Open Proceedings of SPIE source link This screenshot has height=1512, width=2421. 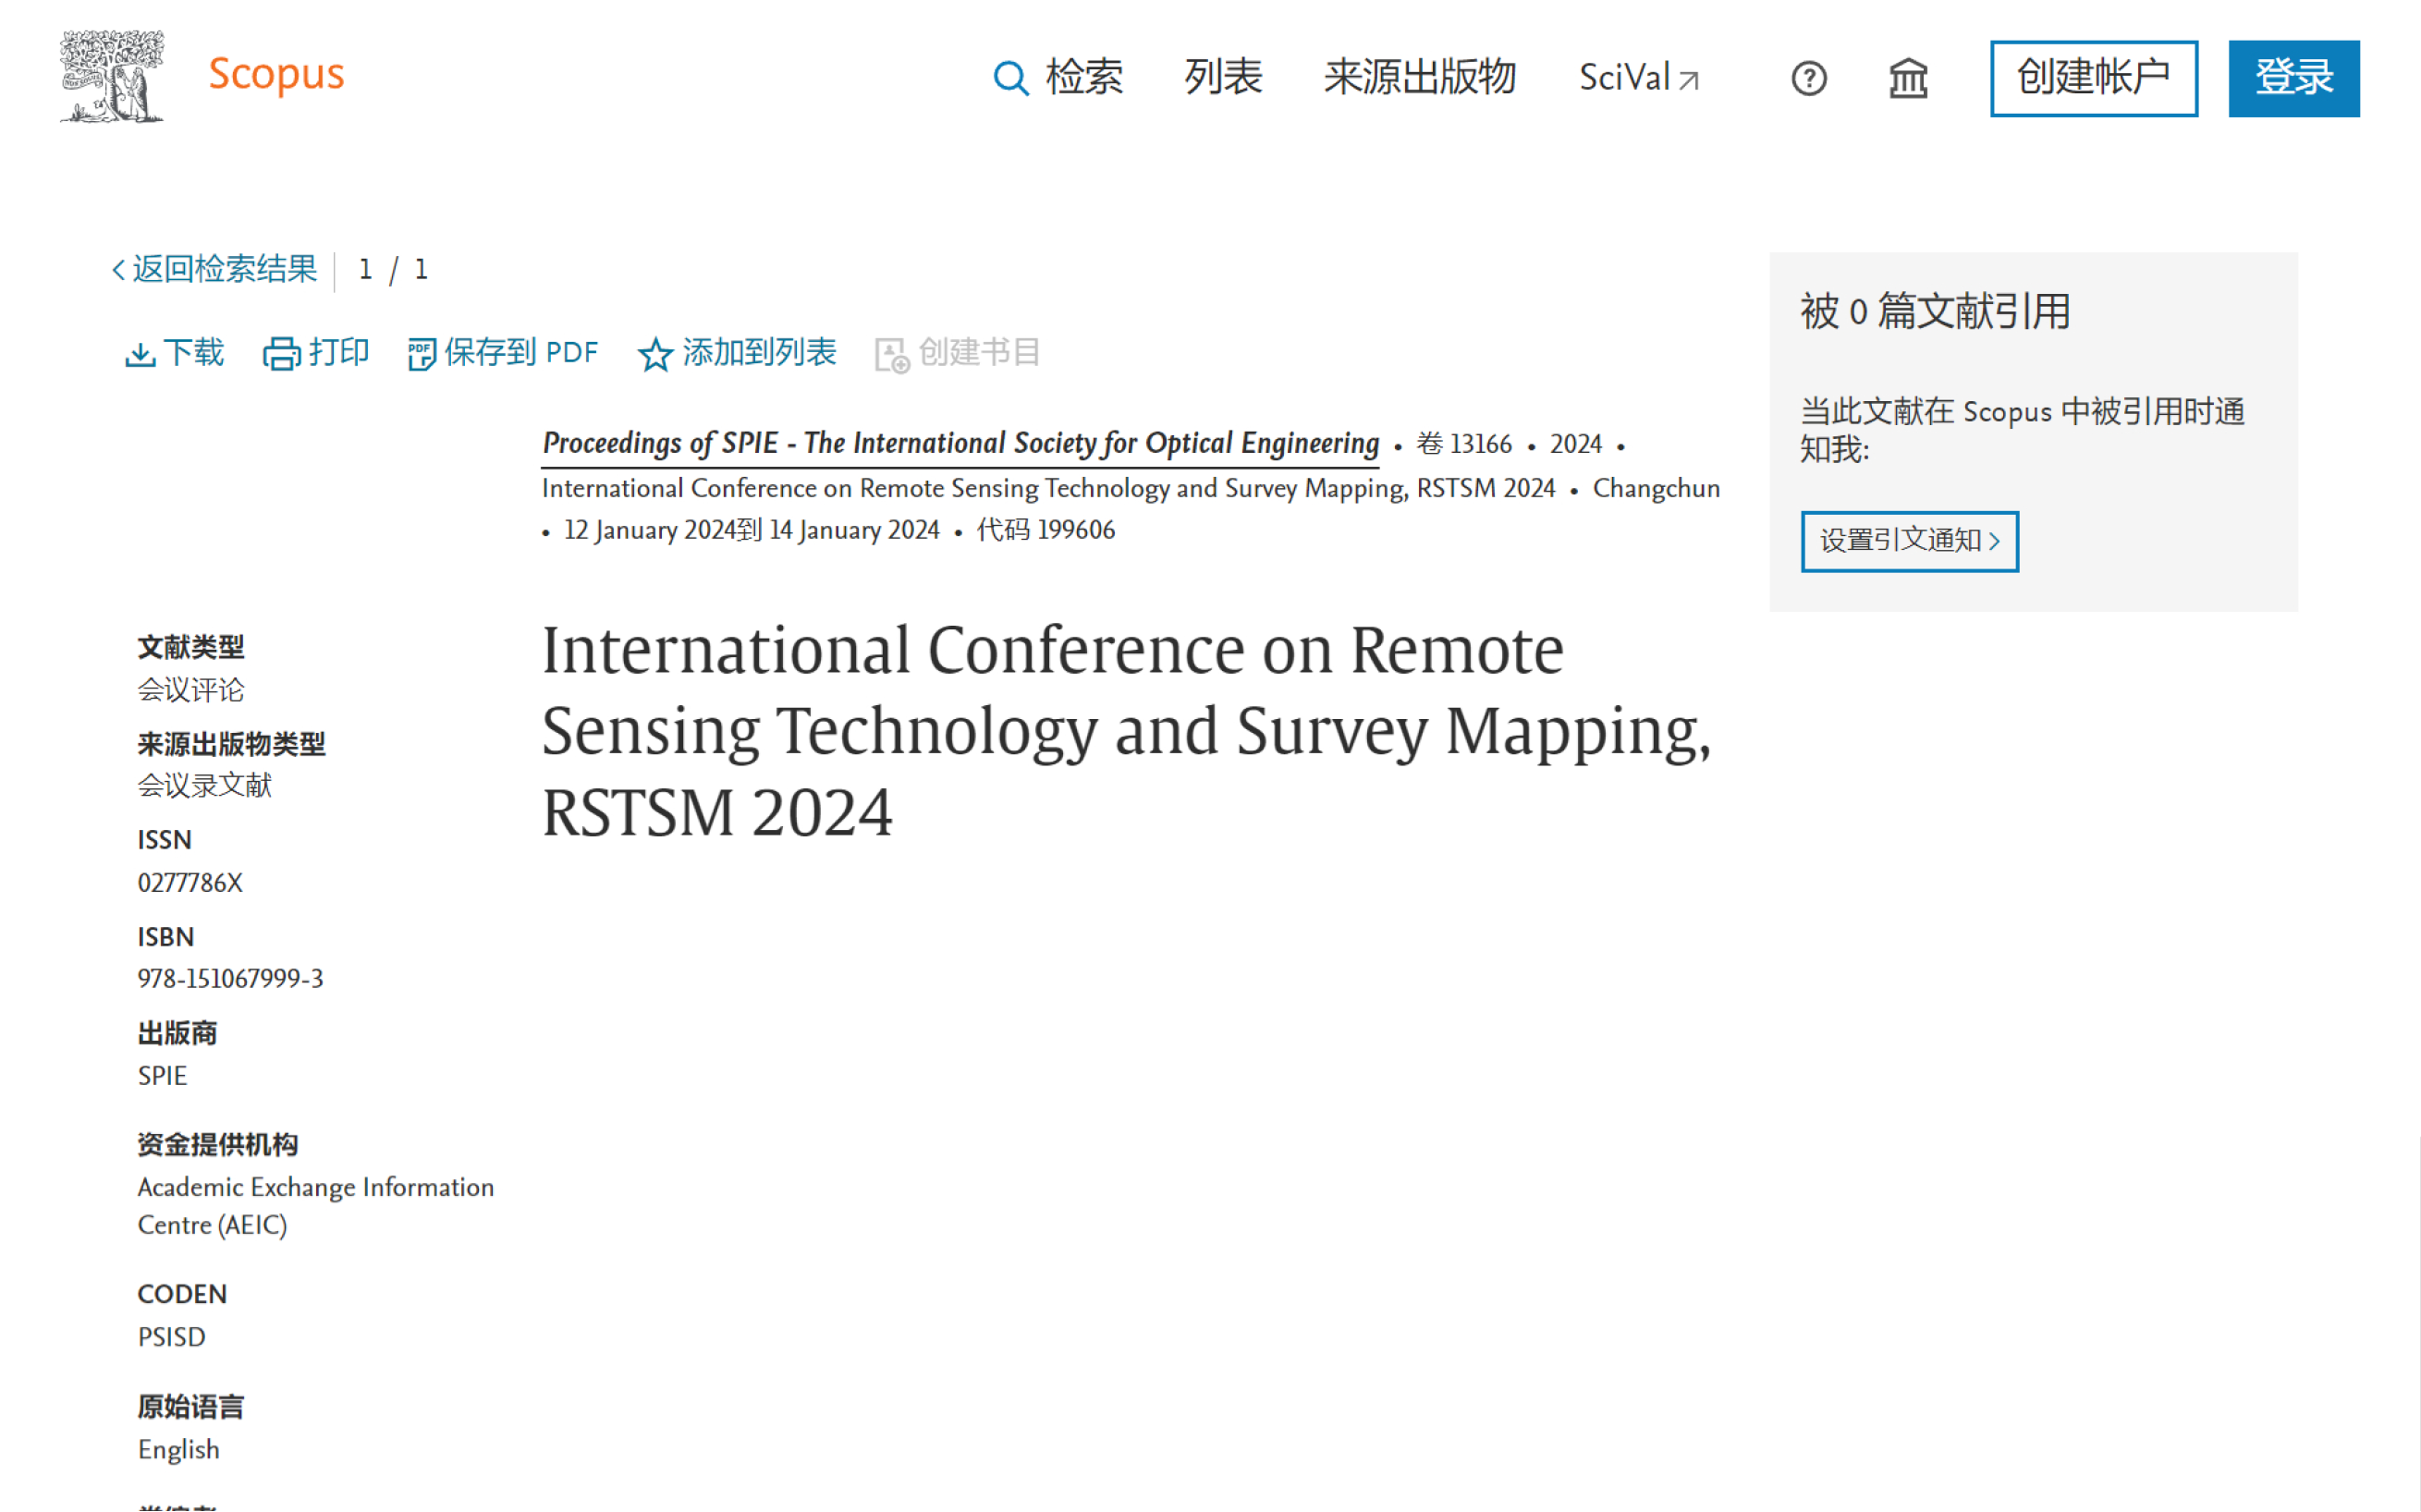[x=960, y=443]
